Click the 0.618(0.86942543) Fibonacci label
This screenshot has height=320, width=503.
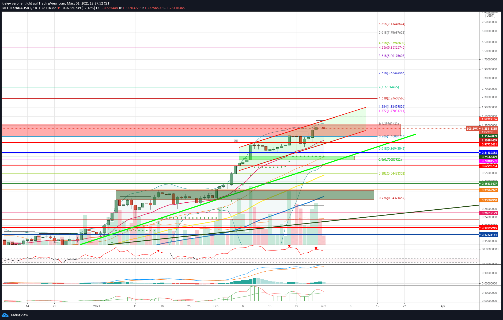[392, 149]
